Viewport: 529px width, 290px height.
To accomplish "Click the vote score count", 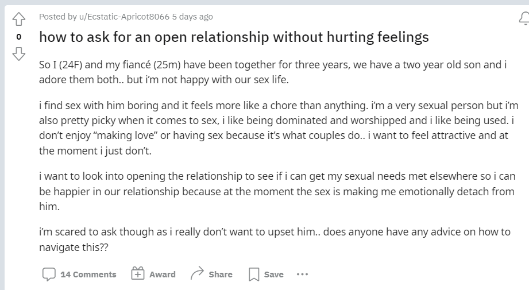I will 19,37.
